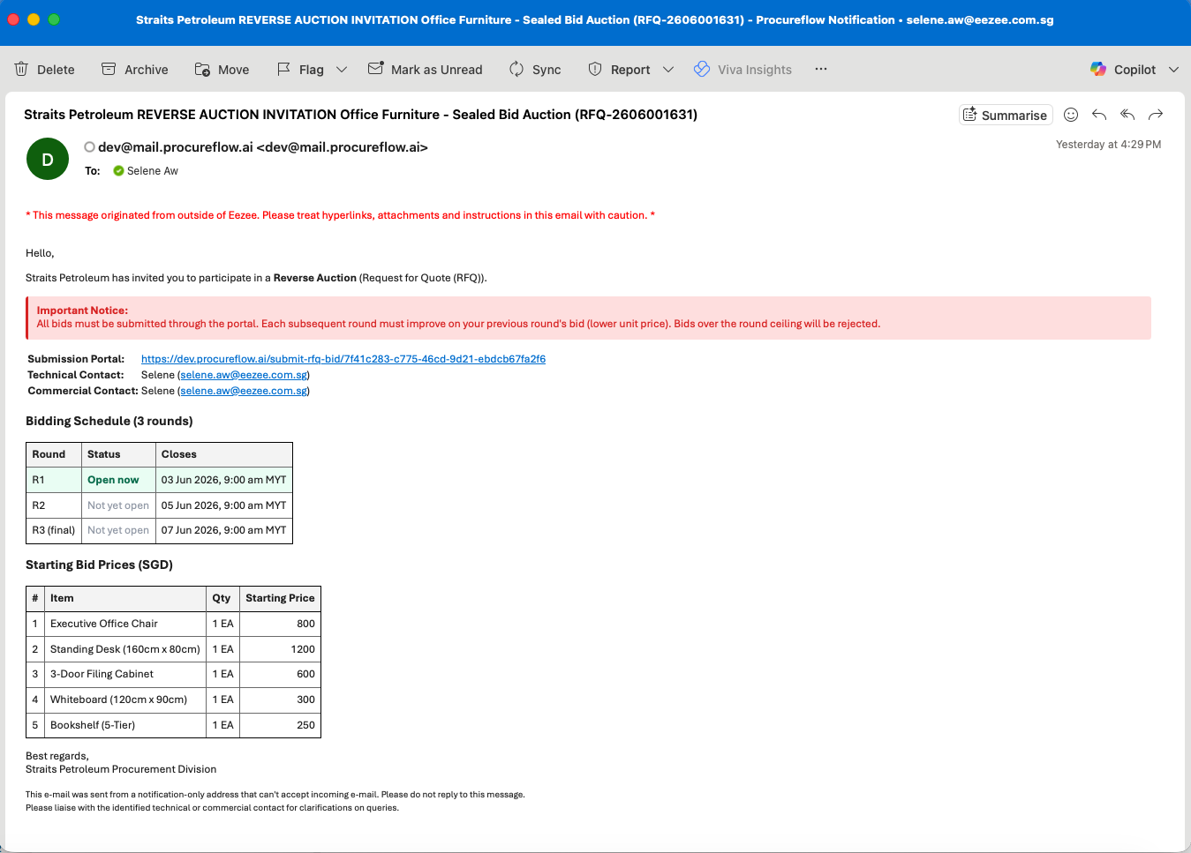
Task: Minimize window with yellow button
Action: coord(34,19)
